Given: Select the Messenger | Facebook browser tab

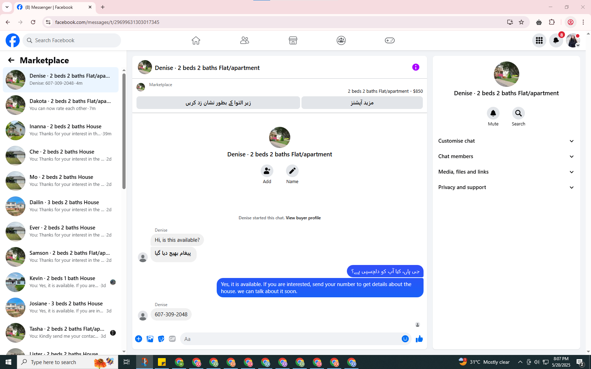Looking at the screenshot, I should (x=55, y=7).
